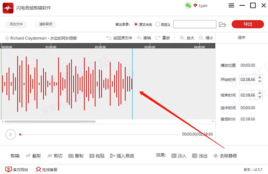268x174 pixels.
Task: Click the 粘贴 paste tool
Action: pos(97,156)
